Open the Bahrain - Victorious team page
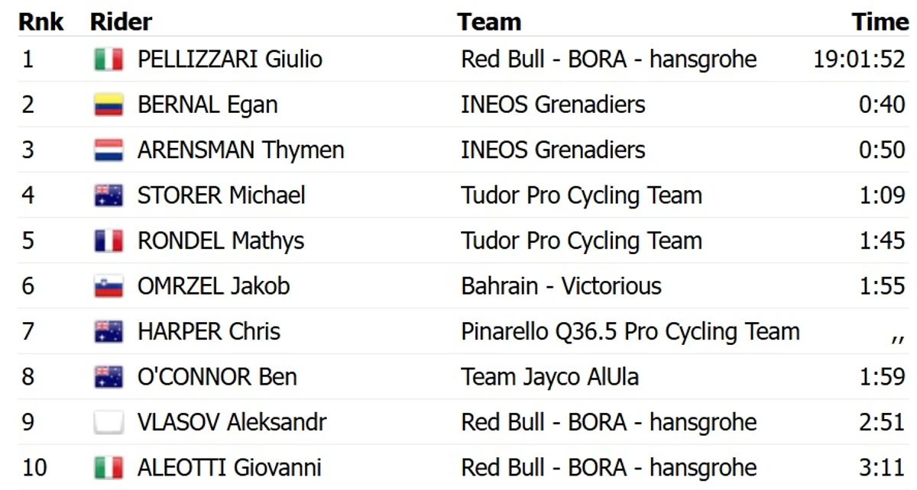917x490 pixels. 561,286
